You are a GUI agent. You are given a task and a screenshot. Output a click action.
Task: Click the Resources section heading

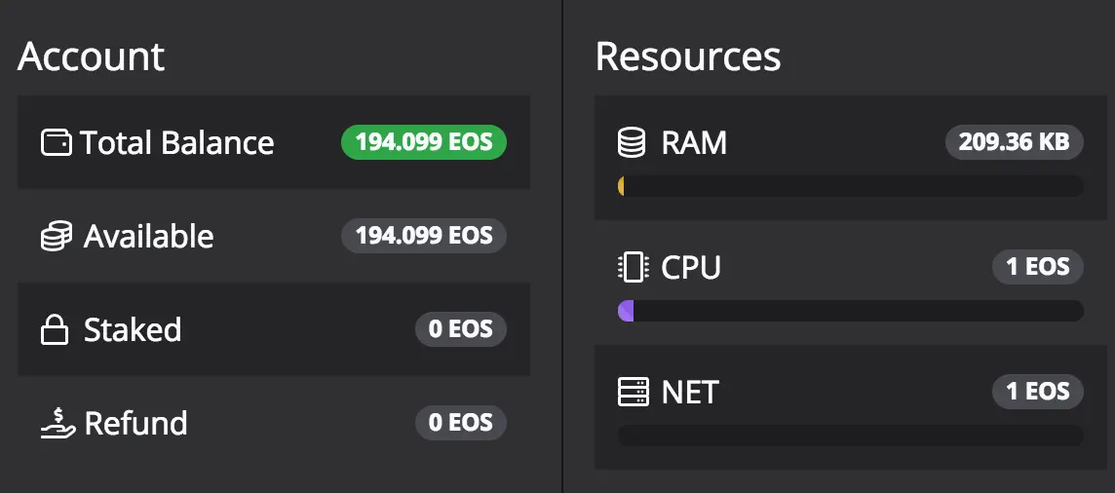point(688,57)
